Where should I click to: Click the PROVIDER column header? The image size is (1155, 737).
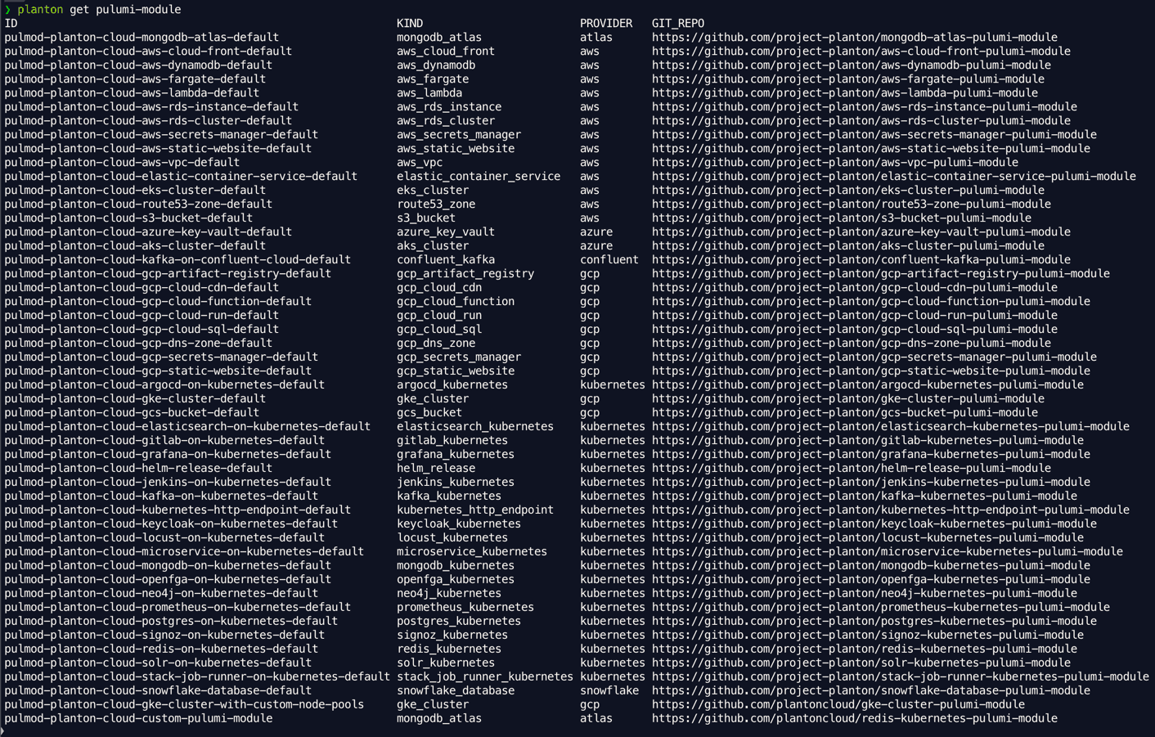(x=606, y=23)
